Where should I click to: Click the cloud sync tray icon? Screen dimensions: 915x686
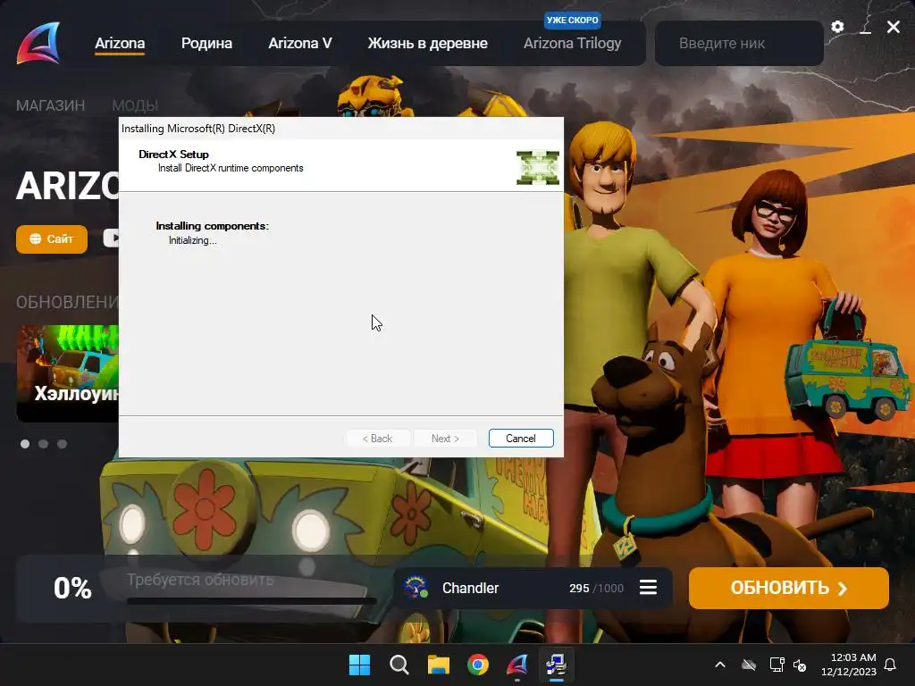(x=749, y=665)
